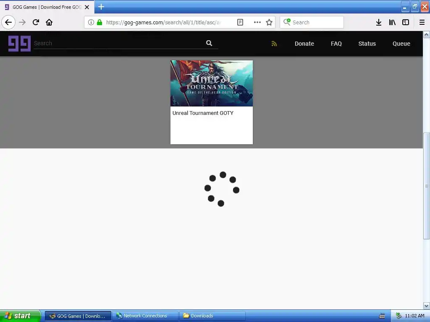Image resolution: width=430 pixels, height=322 pixels.
Task: Click the page scrollbar down arrow
Action: [x=427, y=306]
